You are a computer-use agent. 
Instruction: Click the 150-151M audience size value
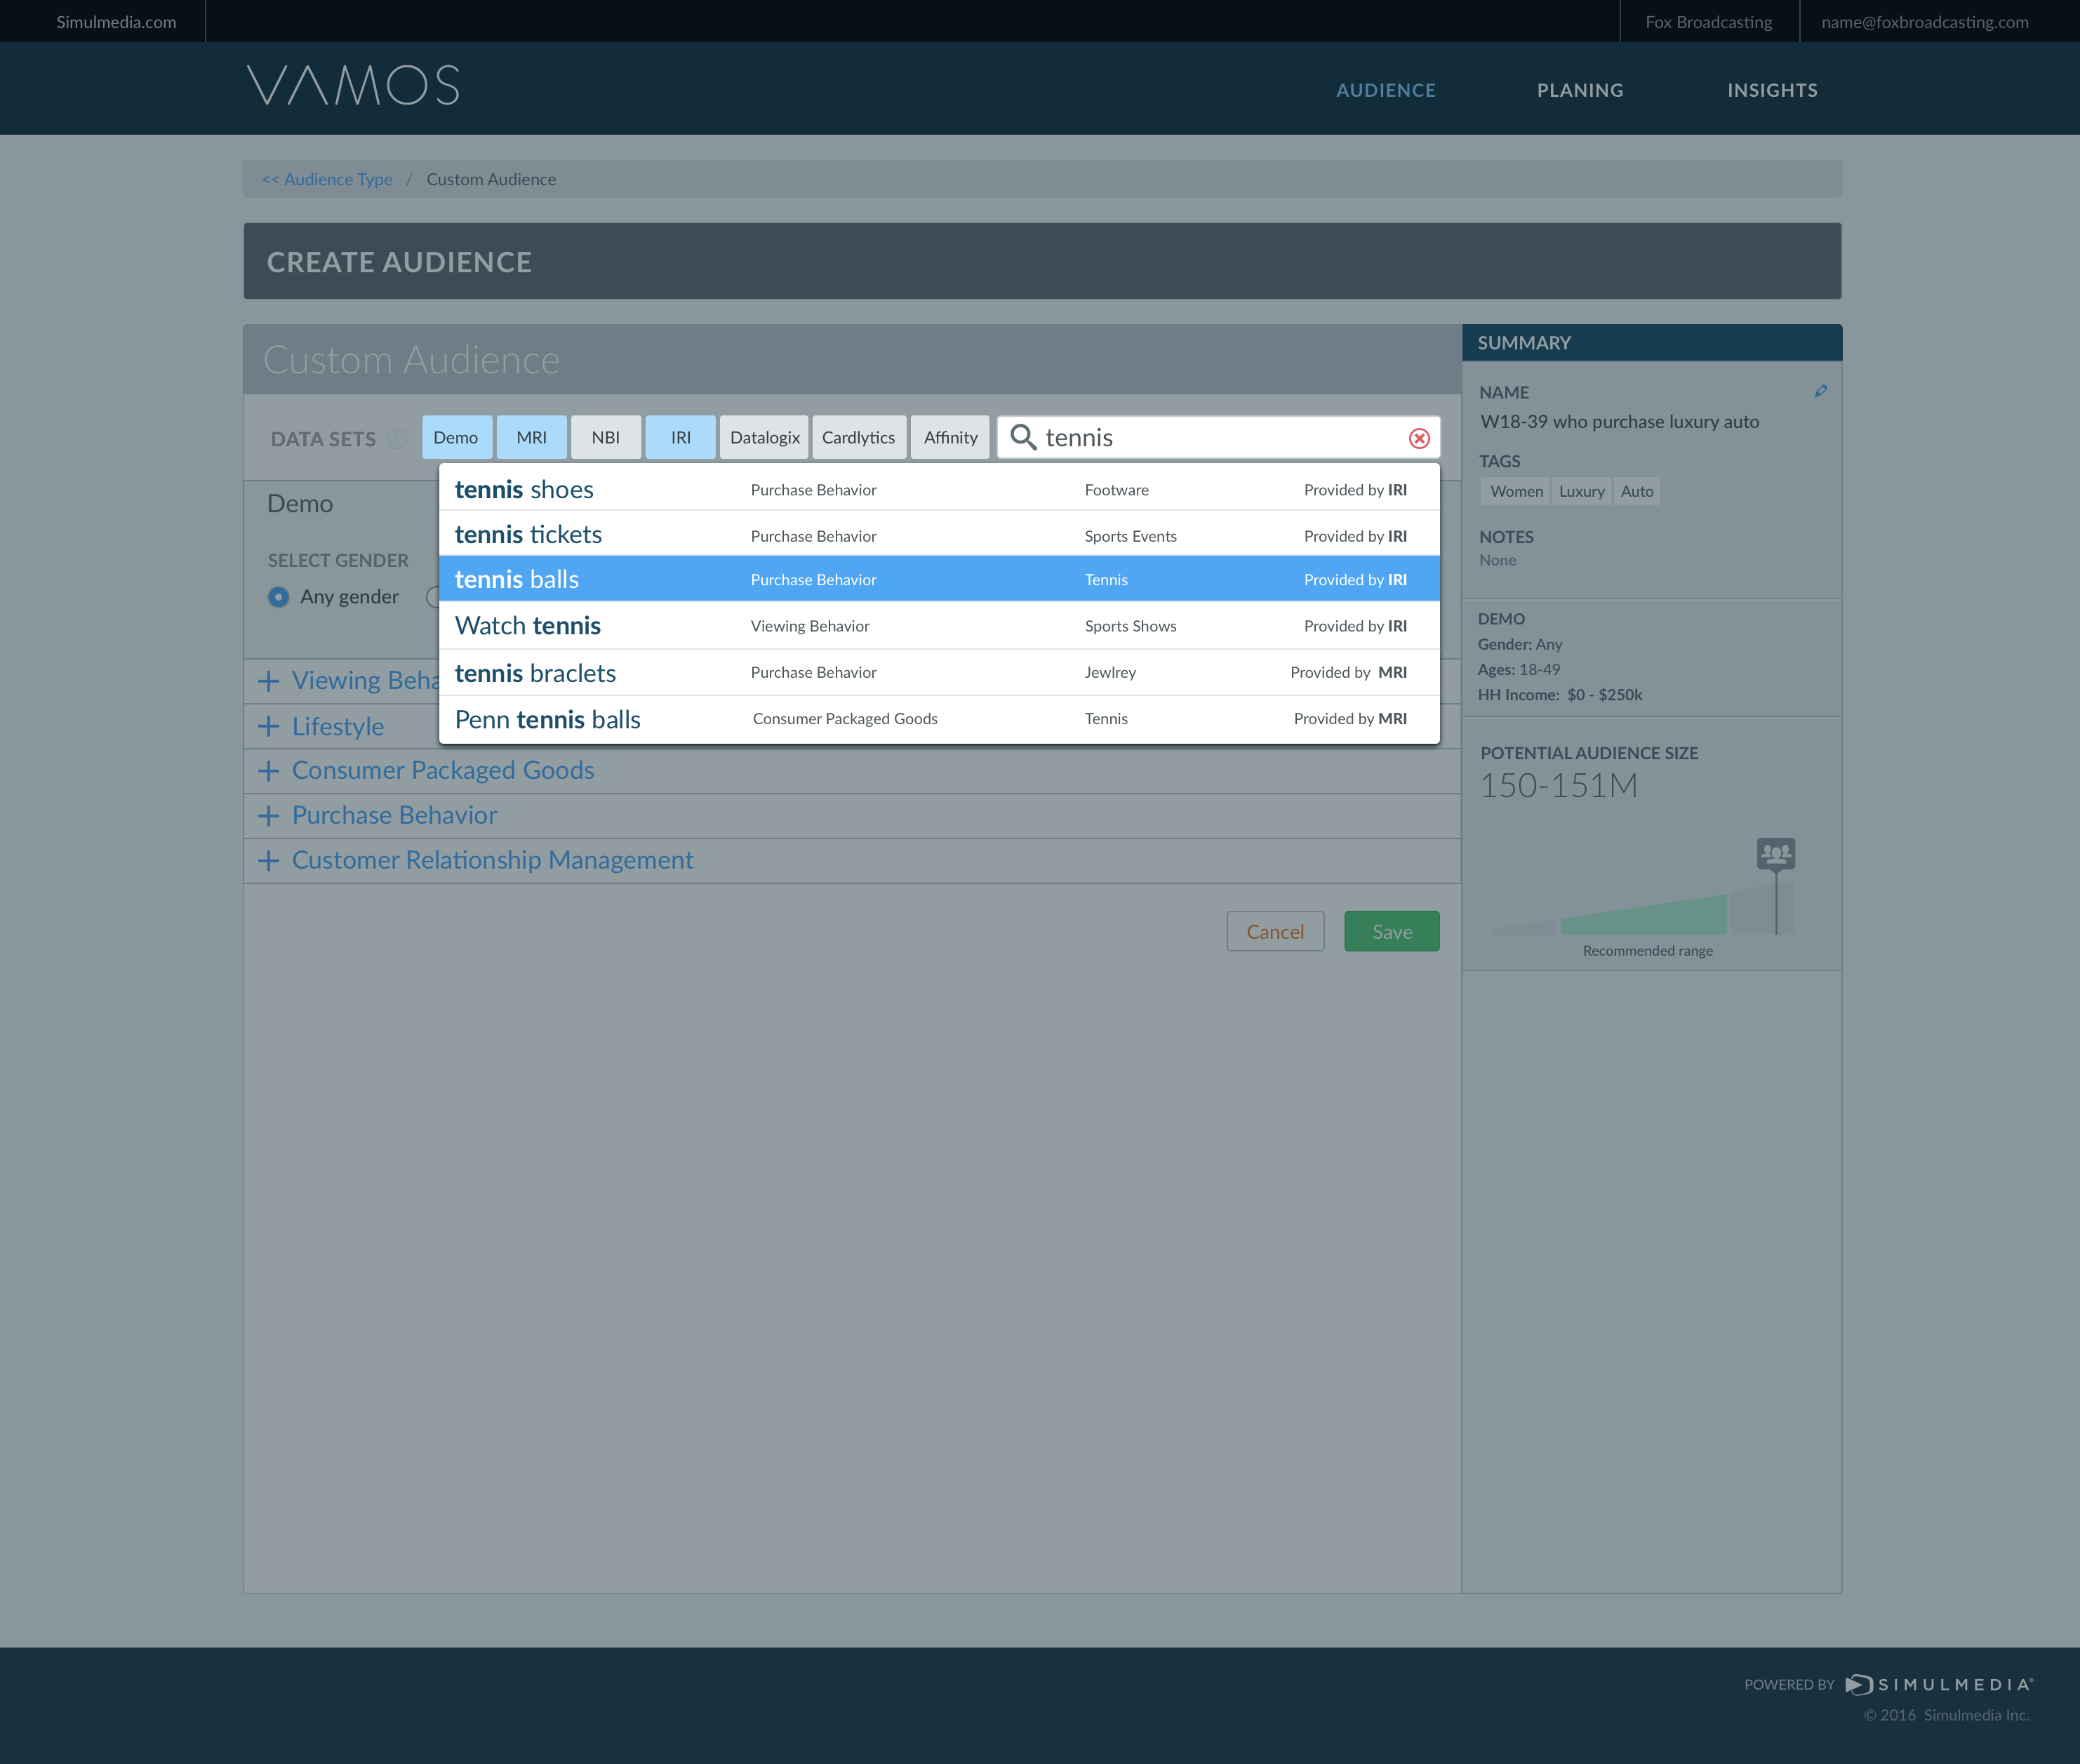1559,786
